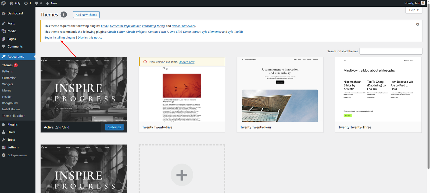
Task: Open the Howdy, test account menu
Action: [412, 3]
